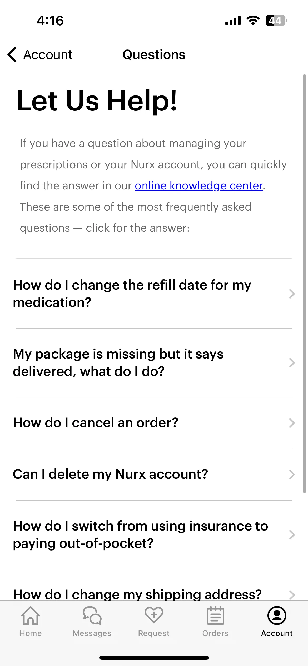Go back via the Account label
The image size is (308, 666).
coord(48,55)
